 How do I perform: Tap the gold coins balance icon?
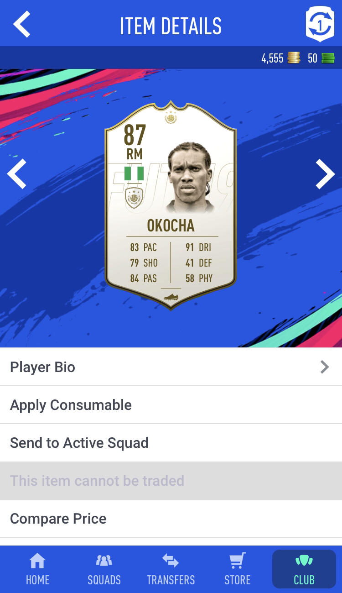coord(294,58)
